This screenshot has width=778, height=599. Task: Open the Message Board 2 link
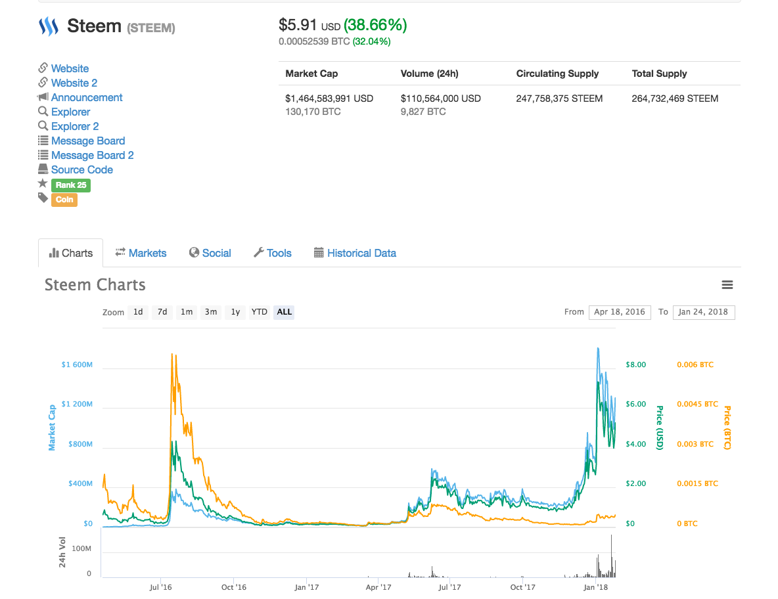click(x=92, y=155)
